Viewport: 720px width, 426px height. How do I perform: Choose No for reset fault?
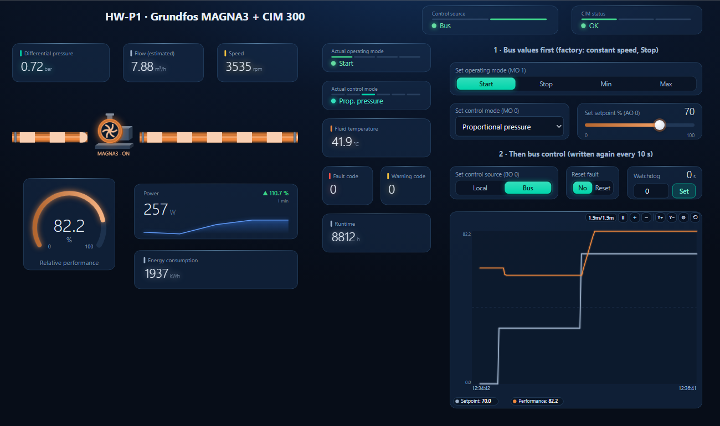tap(582, 188)
